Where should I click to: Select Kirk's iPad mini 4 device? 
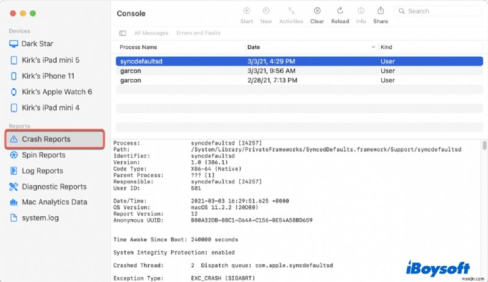45,108
